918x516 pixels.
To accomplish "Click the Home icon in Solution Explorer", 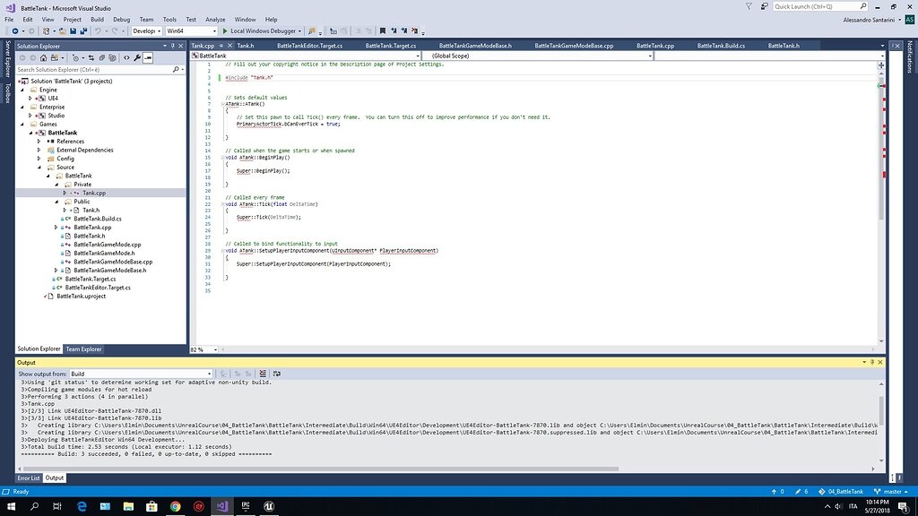I will coord(43,57).
